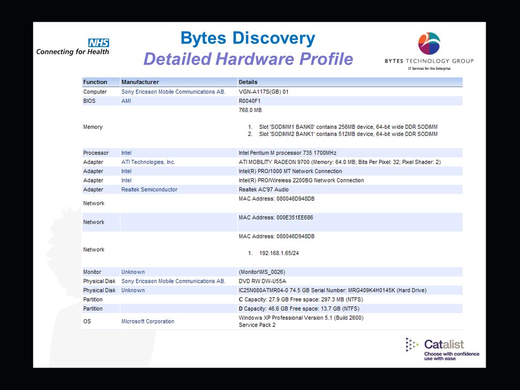Click the 'Computer' function cell

pyautogui.click(x=95, y=92)
